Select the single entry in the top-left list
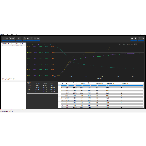The height and width of the screenshot is (146, 146). pos(13,45)
